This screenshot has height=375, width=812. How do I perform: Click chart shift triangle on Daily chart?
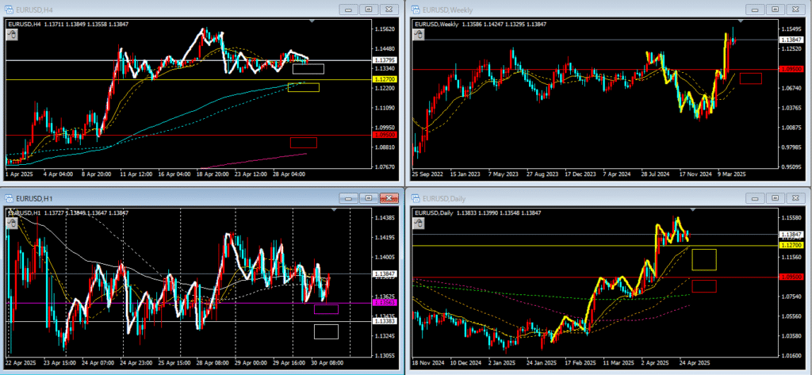coord(692,209)
